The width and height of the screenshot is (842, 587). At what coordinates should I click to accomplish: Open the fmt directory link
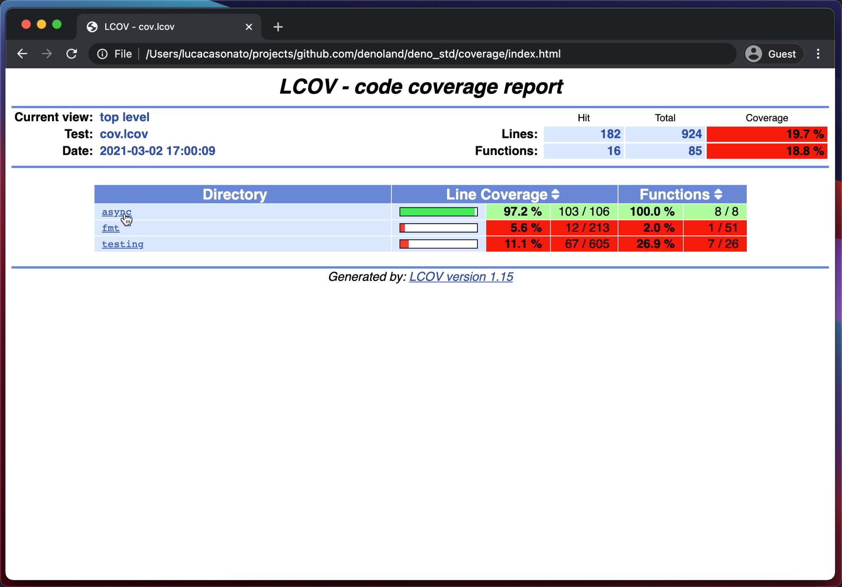click(x=111, y=228)
